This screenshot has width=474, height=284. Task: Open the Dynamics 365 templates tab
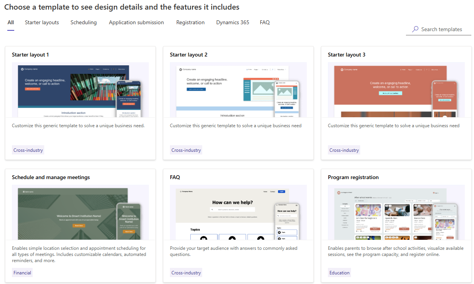[x=232, y=22]
